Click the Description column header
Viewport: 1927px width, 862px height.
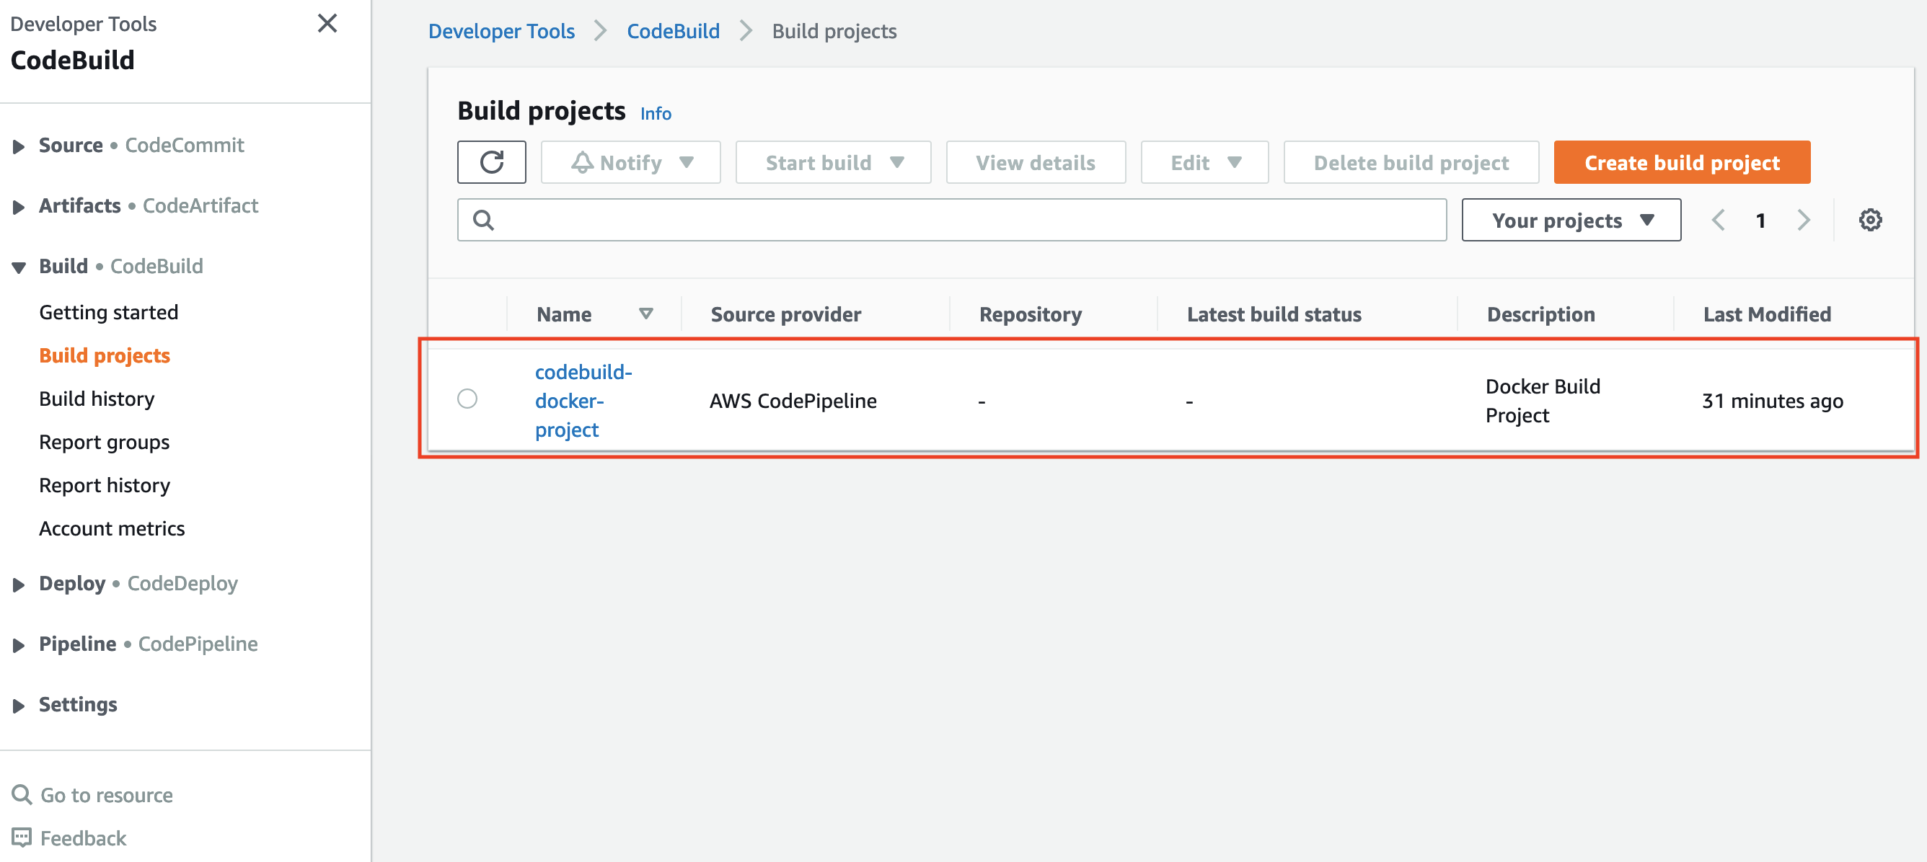tap(1540, 314)
